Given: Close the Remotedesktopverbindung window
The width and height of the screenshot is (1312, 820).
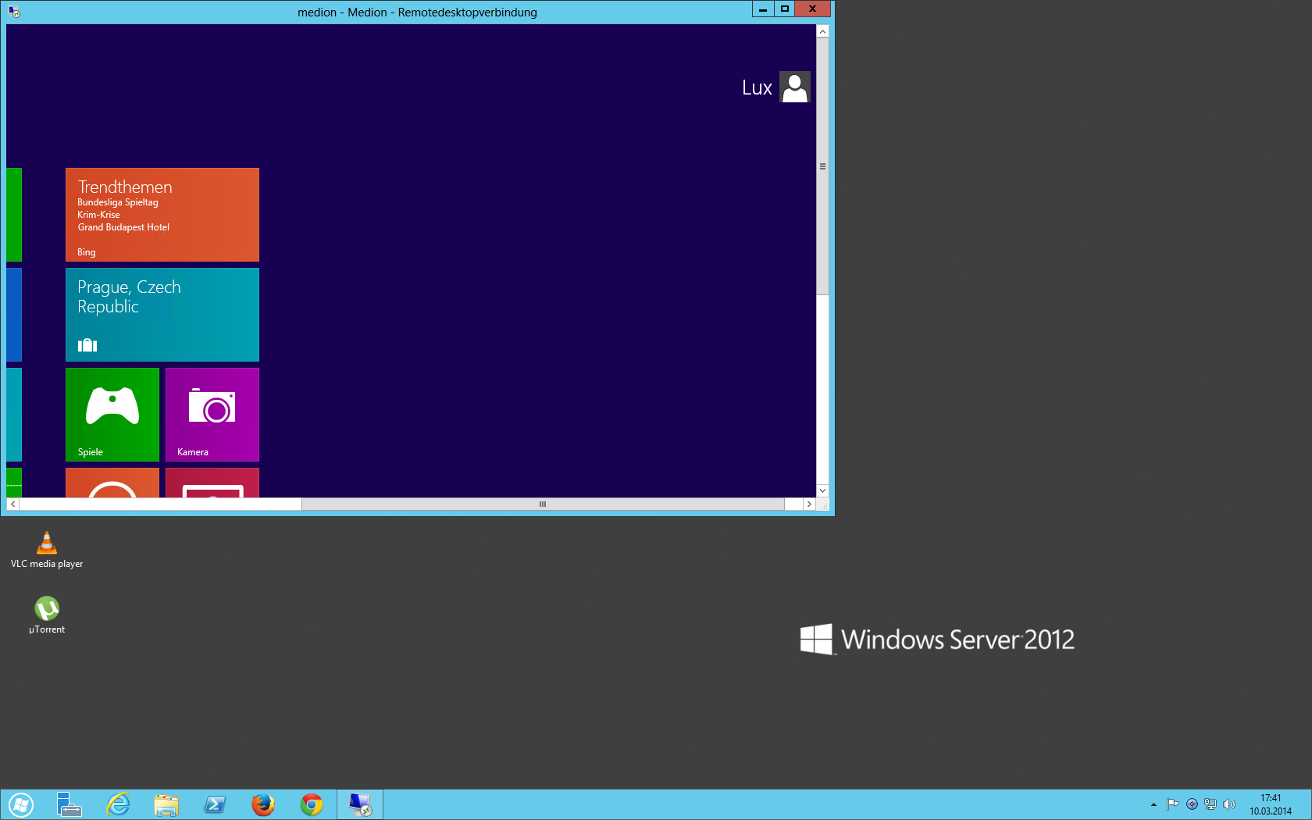Looking at the screenshot, I should click(x=813, y=9).
